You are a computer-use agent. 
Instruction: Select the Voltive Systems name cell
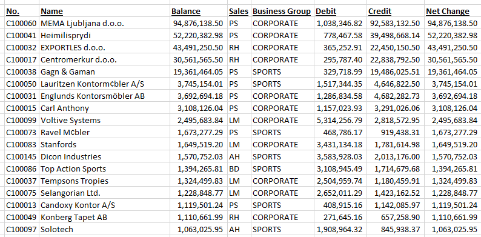pyautogui.click(x=104, y=121)
